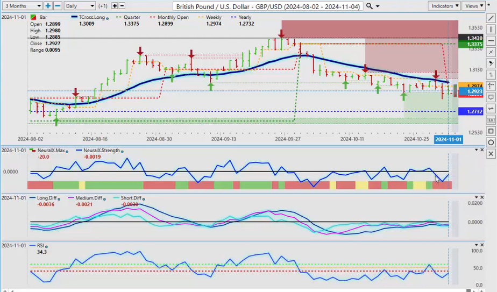This screenshot has width=497, height=292.
Task: Click the delete drawings X tool
Action: pyautogui.click(x=491, y=154)
